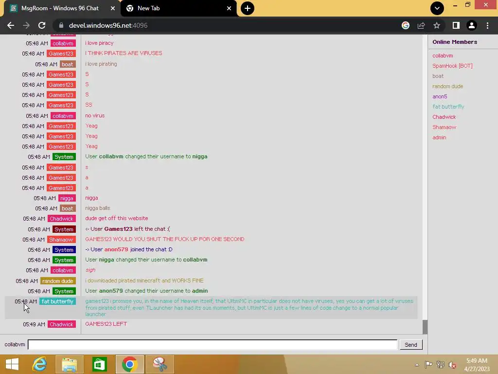Click the address bar URL devel.windows96.net
The image size is (498, 374).
(108, 25)
